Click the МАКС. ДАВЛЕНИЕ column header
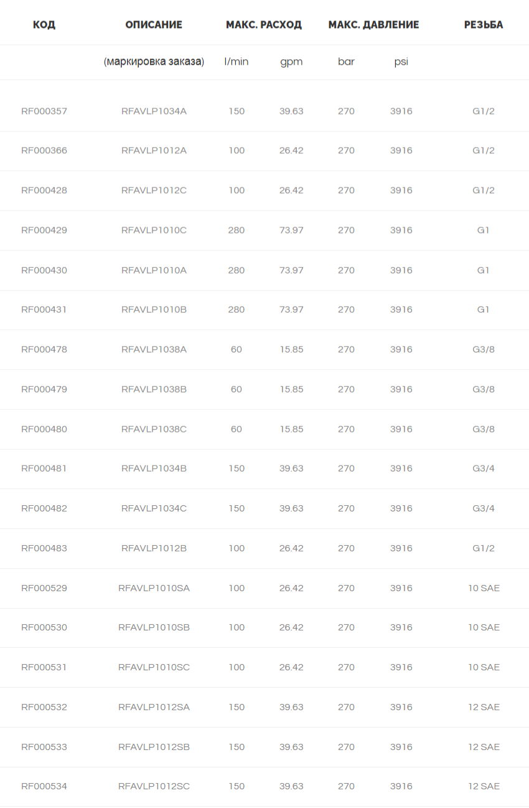This screenshot has width=529, height=808. pos(373,25)
